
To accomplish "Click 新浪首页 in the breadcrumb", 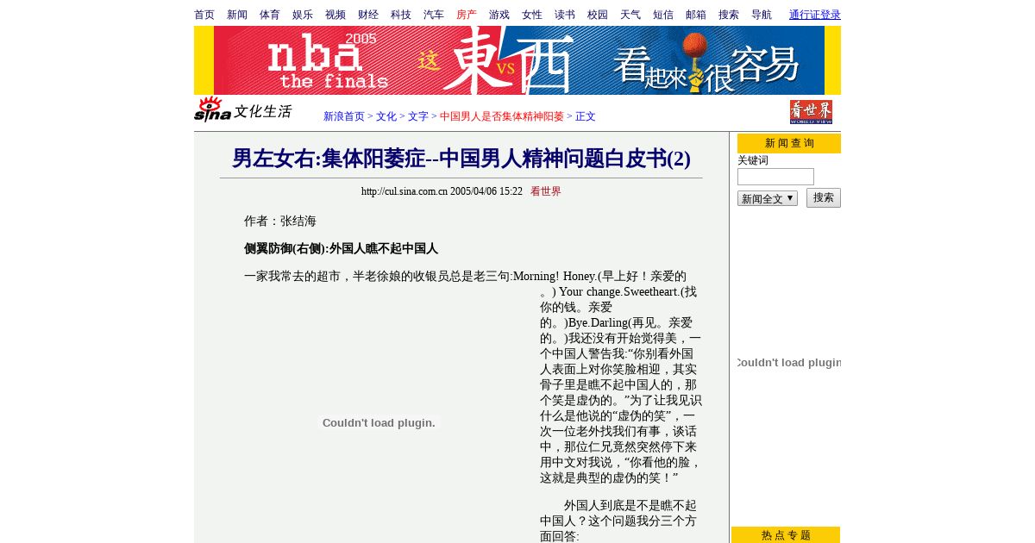I will (344, 116).
